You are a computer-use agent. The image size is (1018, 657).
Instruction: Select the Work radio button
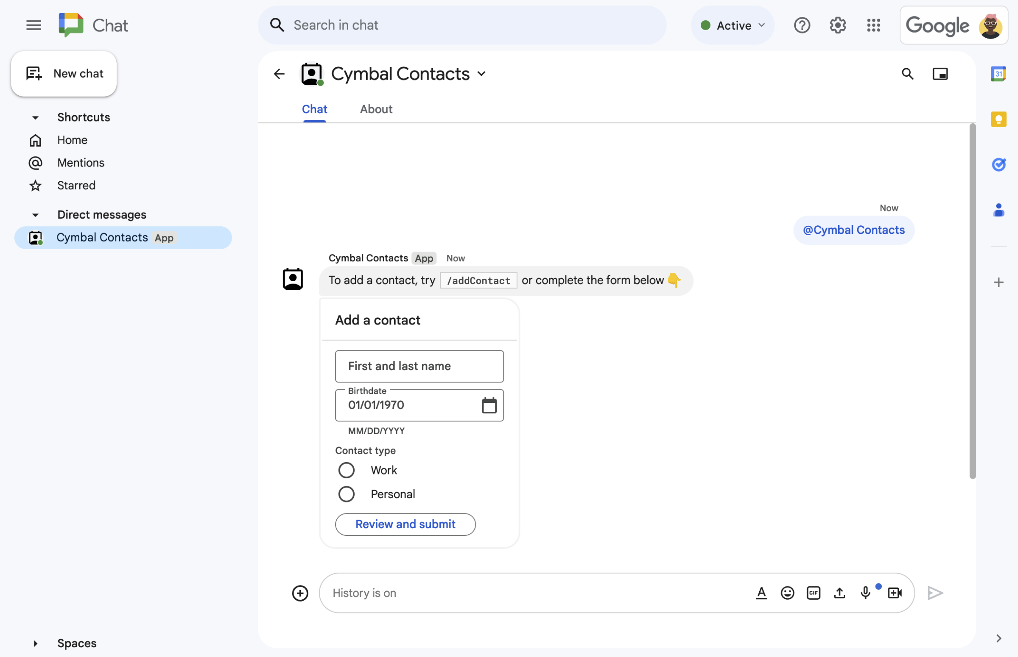pos(346,469)
